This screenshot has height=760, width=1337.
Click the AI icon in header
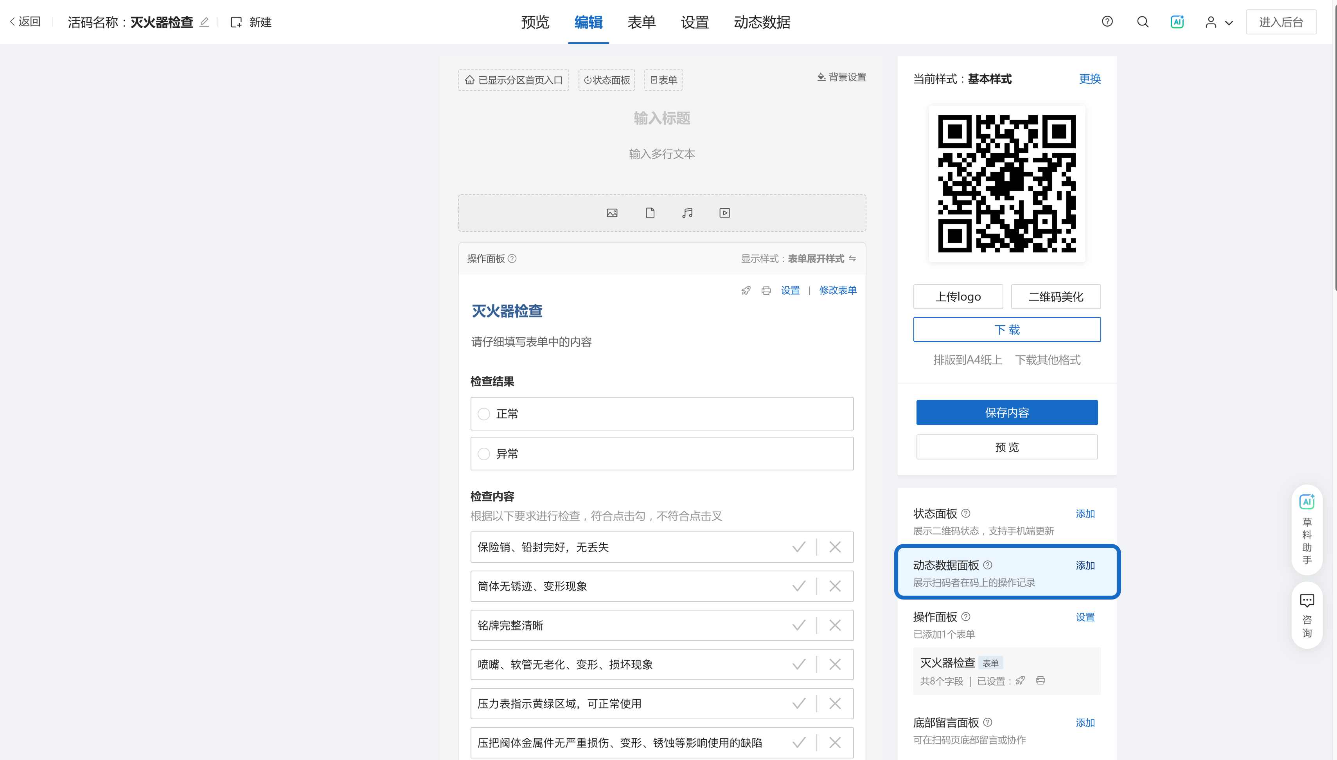pyautogui.click(x=1177, y=22)
